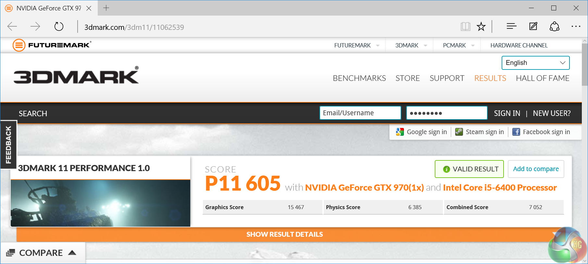Screen dimensions: 588x264
Task: Open the Feedback side tab
Action: (8, 145)
